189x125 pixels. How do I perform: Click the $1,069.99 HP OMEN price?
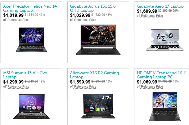[x=147, y=82]
